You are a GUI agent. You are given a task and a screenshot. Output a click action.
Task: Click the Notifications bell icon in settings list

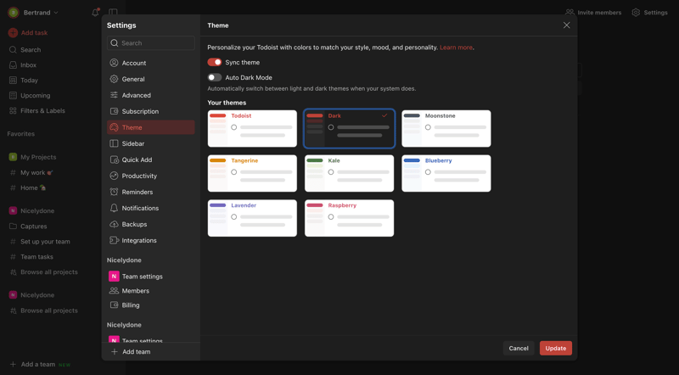point(114,208)
